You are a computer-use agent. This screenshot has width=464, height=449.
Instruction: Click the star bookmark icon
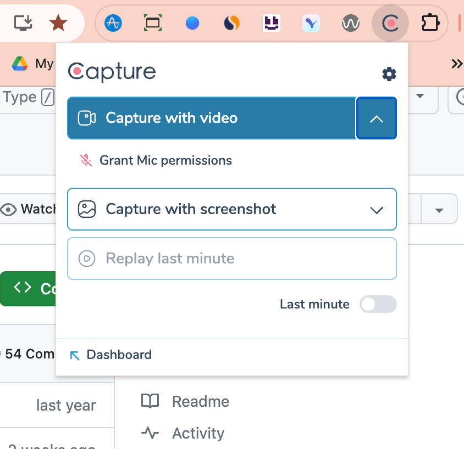click(x=58, y=23)
